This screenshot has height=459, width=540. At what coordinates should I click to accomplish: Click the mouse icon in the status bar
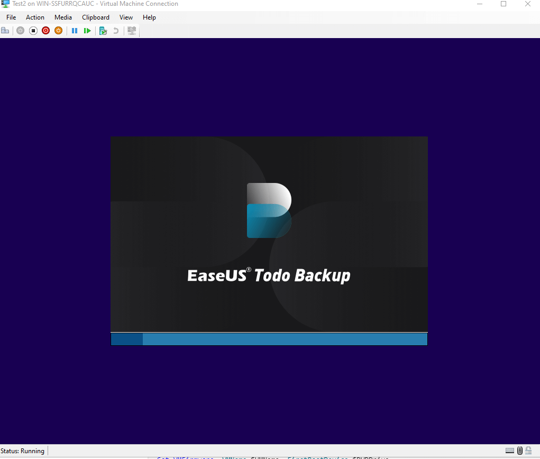520,451
